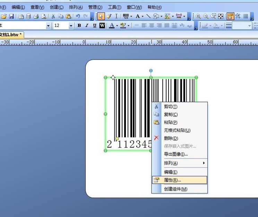Open the 帮助(H) menu
The image size is (258, 217).
click(155, 7)
